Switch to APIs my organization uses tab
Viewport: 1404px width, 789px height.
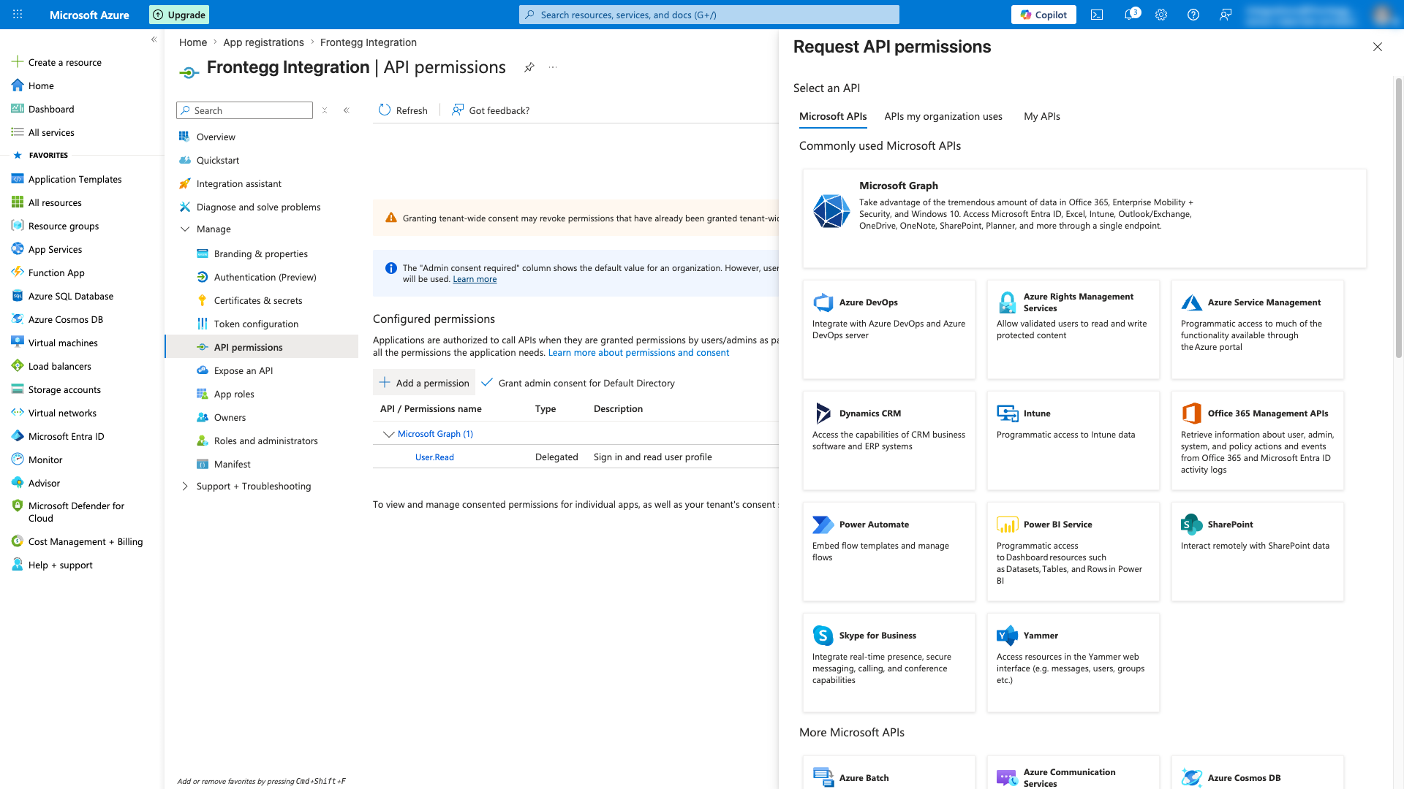[943, 116]
